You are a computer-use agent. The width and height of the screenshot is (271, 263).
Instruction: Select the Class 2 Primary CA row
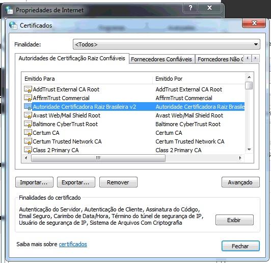(x=133, y=150)
